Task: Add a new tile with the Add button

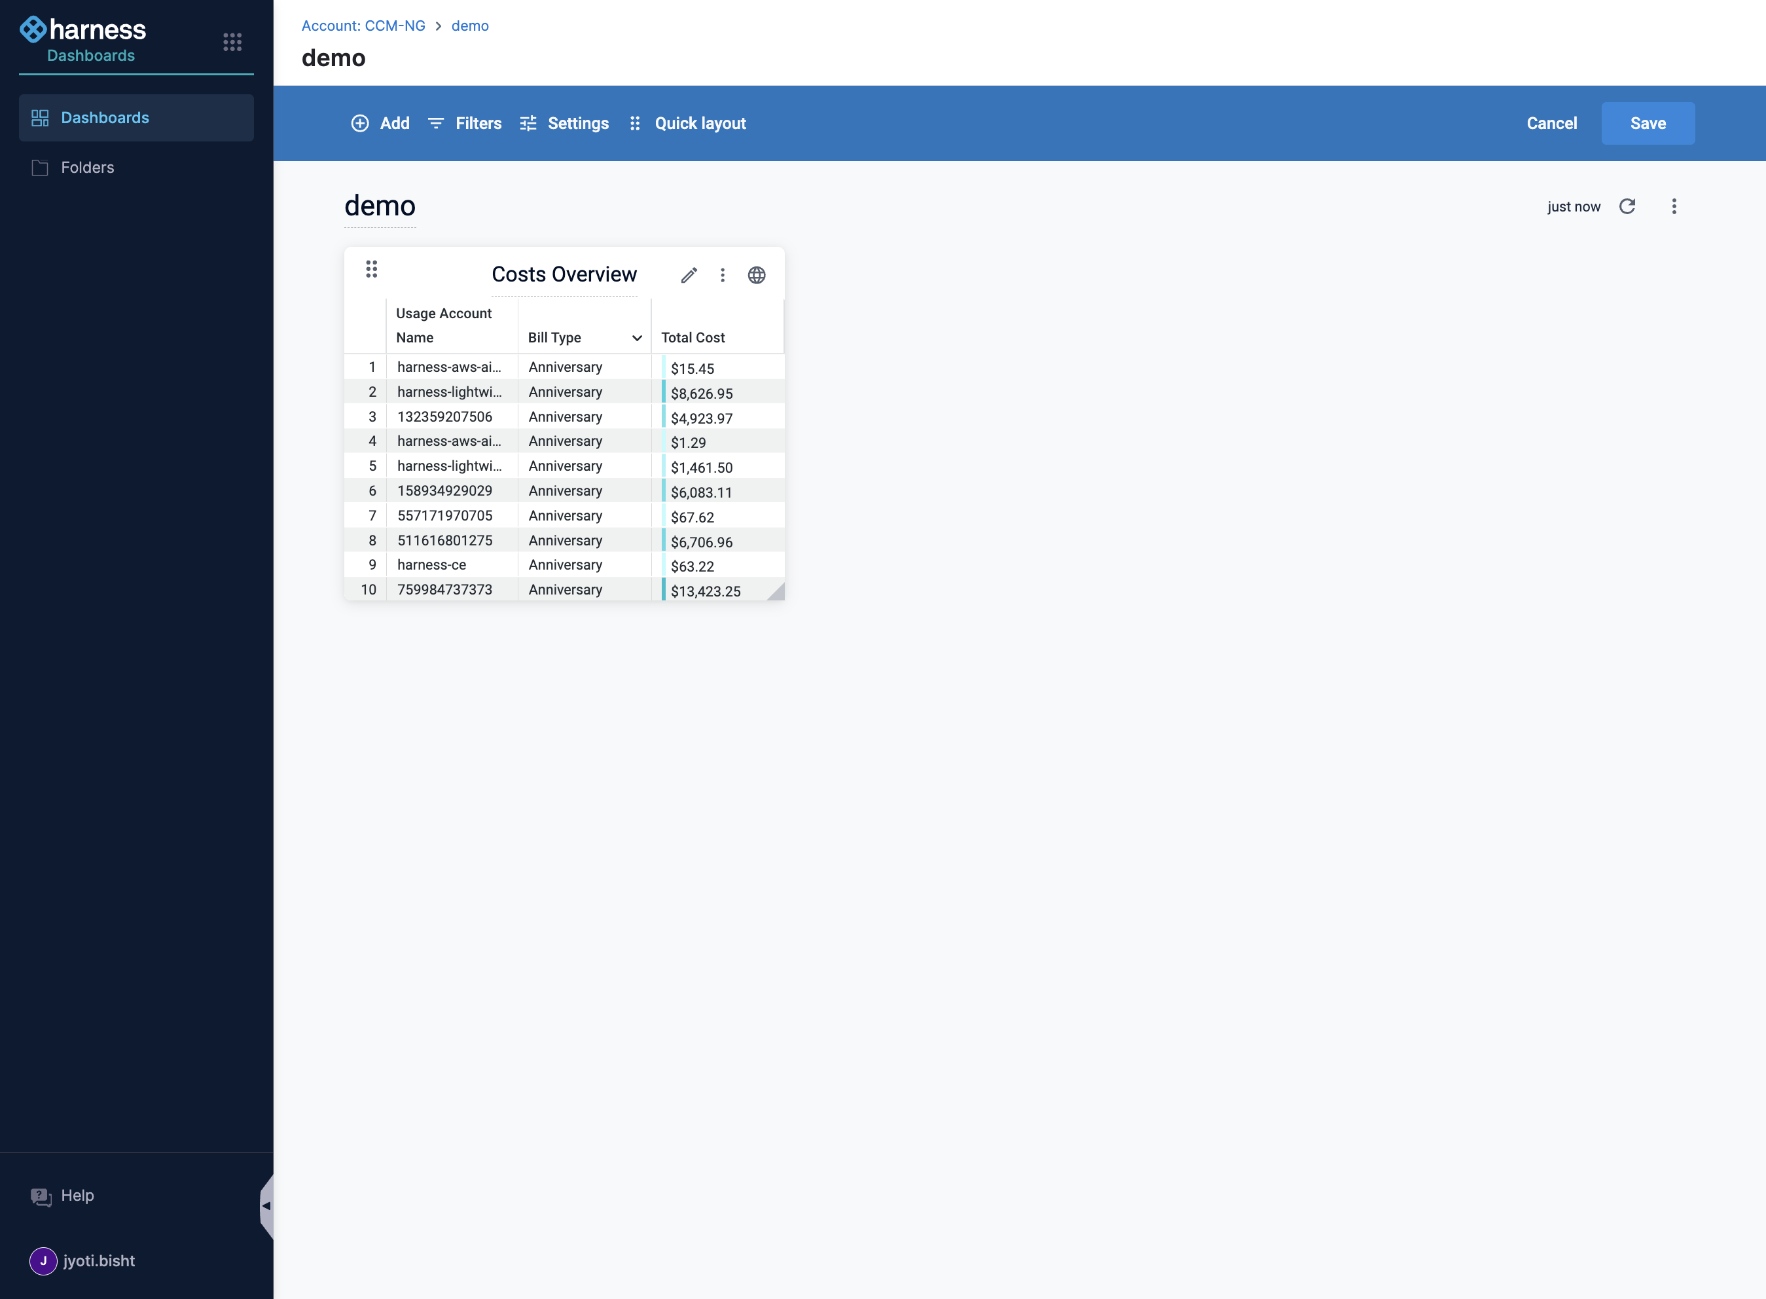Action: coord(380,124)
